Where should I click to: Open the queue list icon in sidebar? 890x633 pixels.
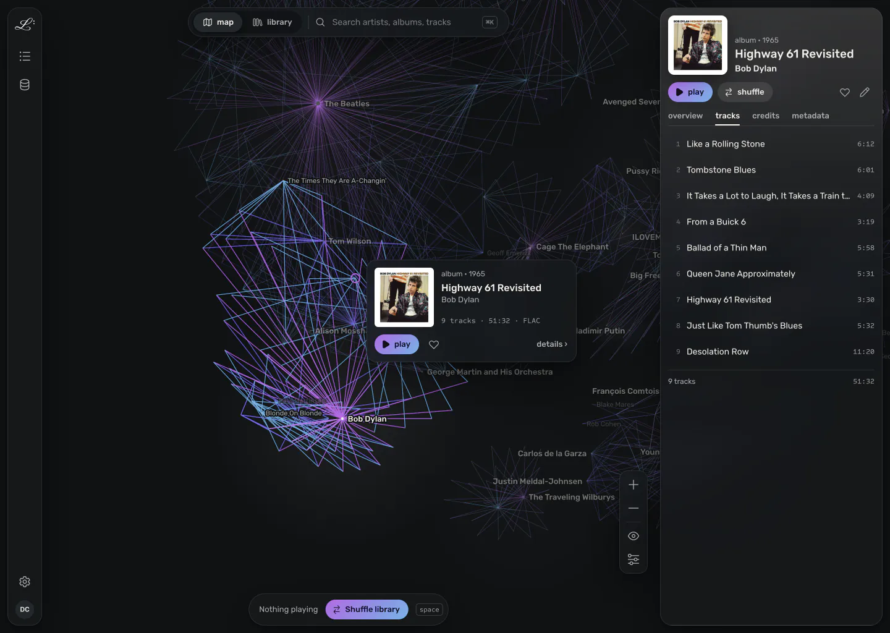point(25,56)
